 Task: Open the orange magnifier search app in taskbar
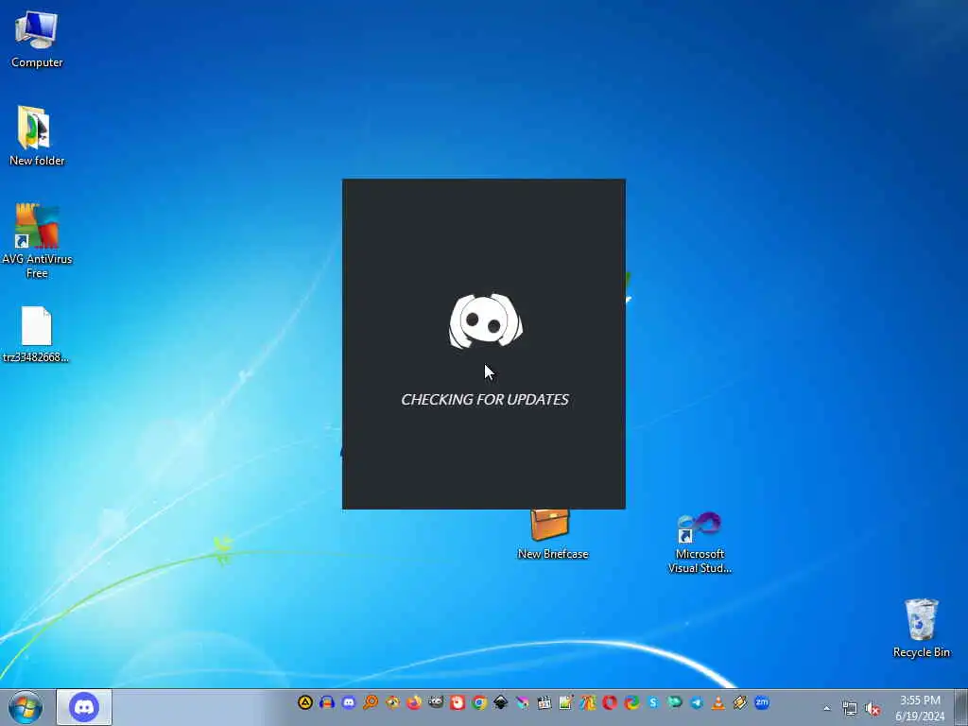(371, 702)
